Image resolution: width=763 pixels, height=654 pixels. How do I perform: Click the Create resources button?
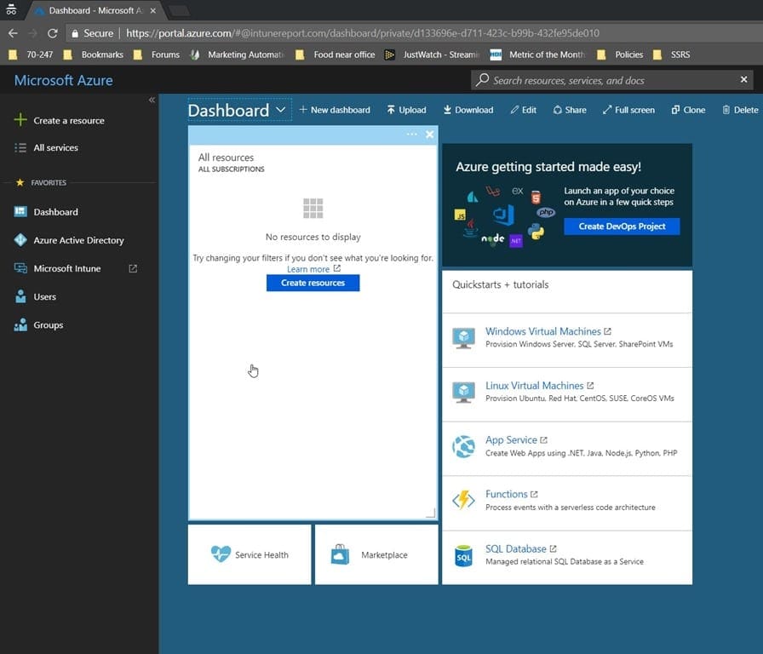tap(313, 283)
